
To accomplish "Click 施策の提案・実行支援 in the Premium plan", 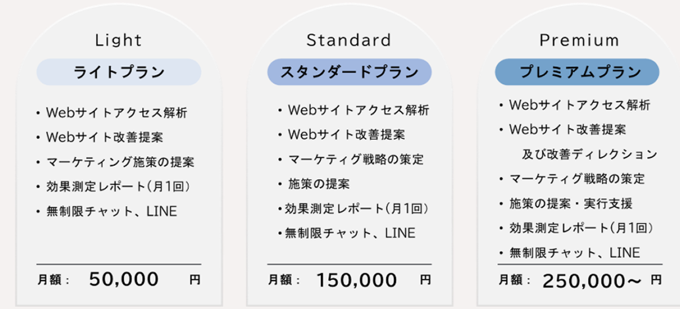I will tap(571, 203).
